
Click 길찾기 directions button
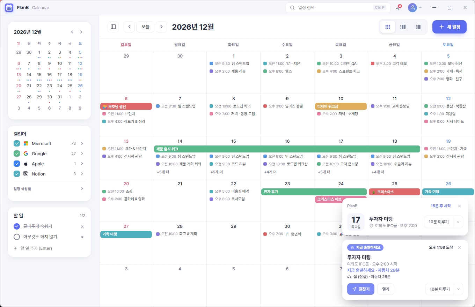coord(361,289)
